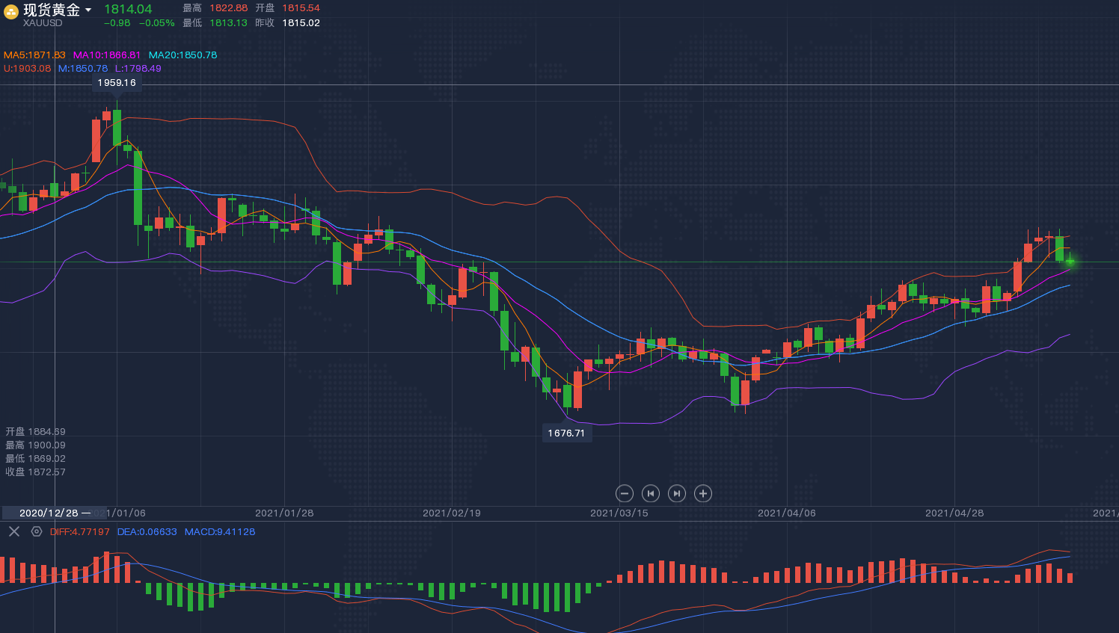Zoom in the chart with plus button
This screenshot has height=633, width=1119.
point(702,493)
